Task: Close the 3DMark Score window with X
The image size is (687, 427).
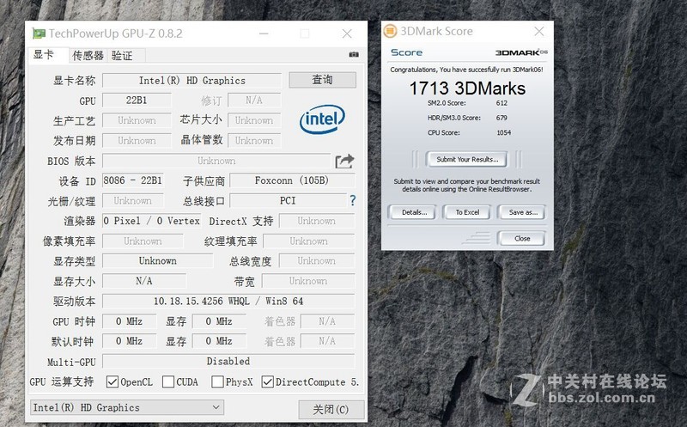Action: click(538, 31)
